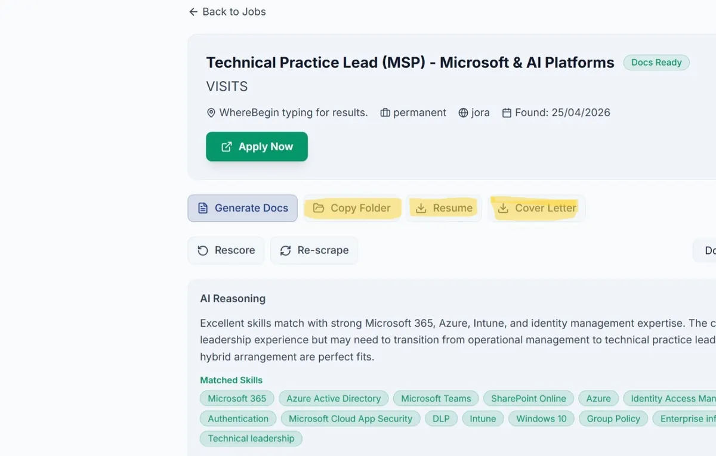Click the DLP skill tag
Screen dimensions: 716x456
441,418
